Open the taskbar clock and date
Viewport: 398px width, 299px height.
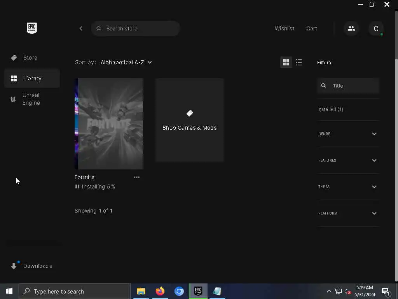[x=365, y=291]
